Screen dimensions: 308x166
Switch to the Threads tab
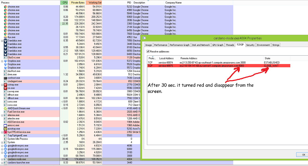[230, 45]
